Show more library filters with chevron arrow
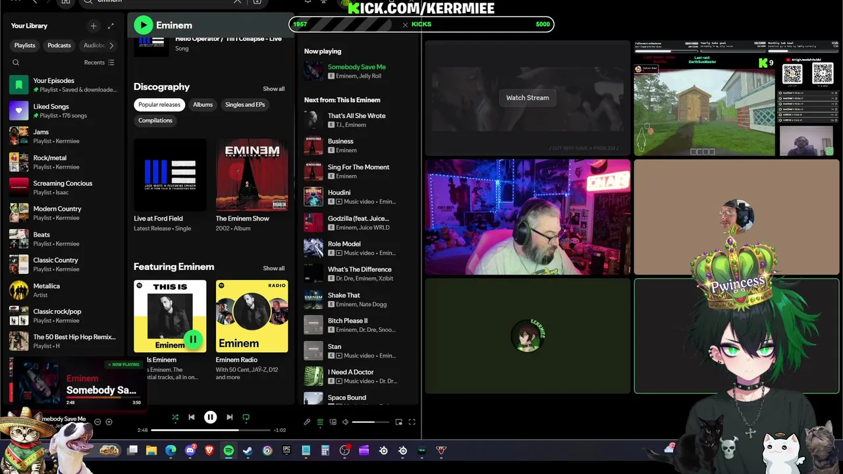This screenshot has height=474, width=843. click(111, 45)
